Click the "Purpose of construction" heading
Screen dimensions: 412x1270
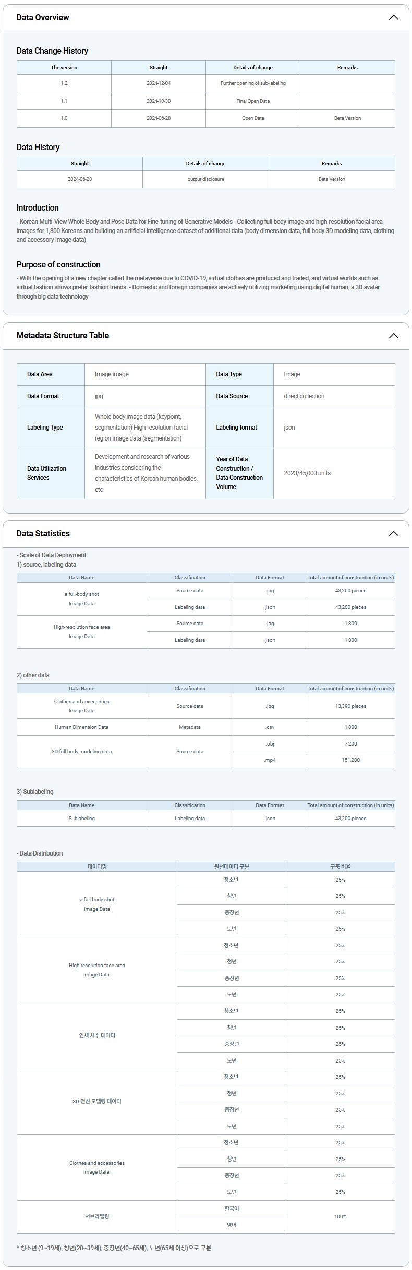point(58,265)
